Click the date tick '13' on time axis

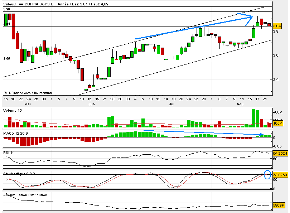point(82,99)
